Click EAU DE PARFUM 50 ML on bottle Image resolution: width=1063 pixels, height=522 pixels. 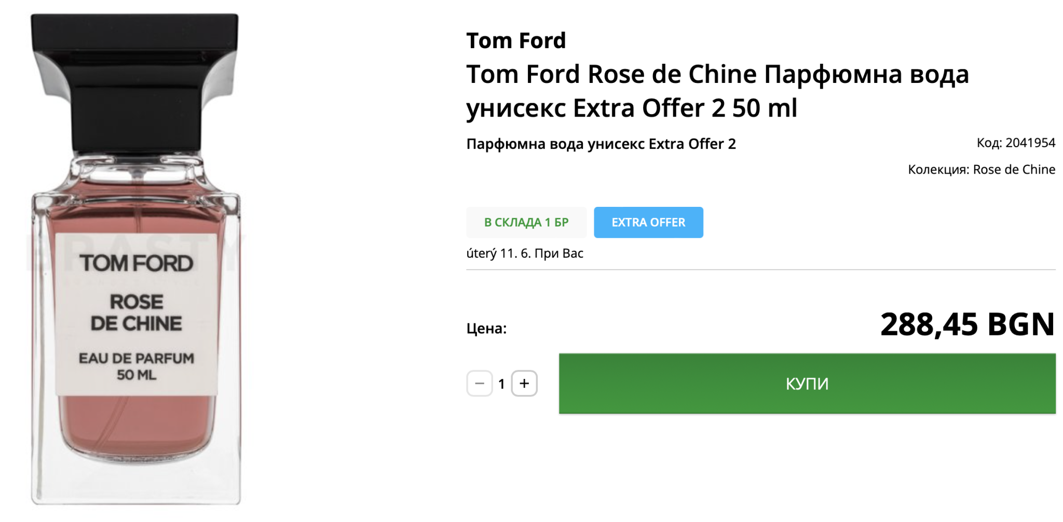[x=136, y=366]
